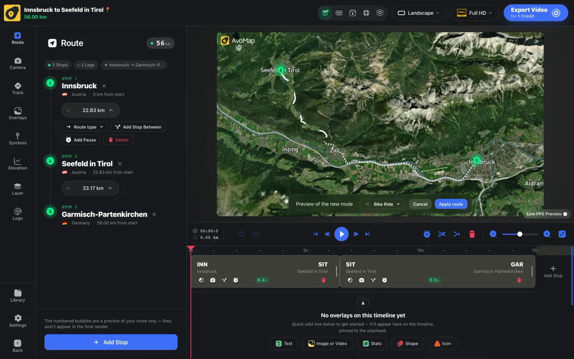Click camera icon on INN–SIT timeline segment
The height and width of the screenshot is (359, 574).
click(213, 280)
